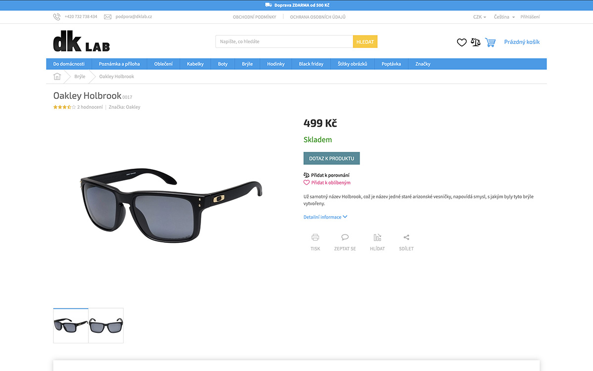Click the email envelope icon
The width and height of the screenshot is (593, 371).
click(x=108, y=17)
